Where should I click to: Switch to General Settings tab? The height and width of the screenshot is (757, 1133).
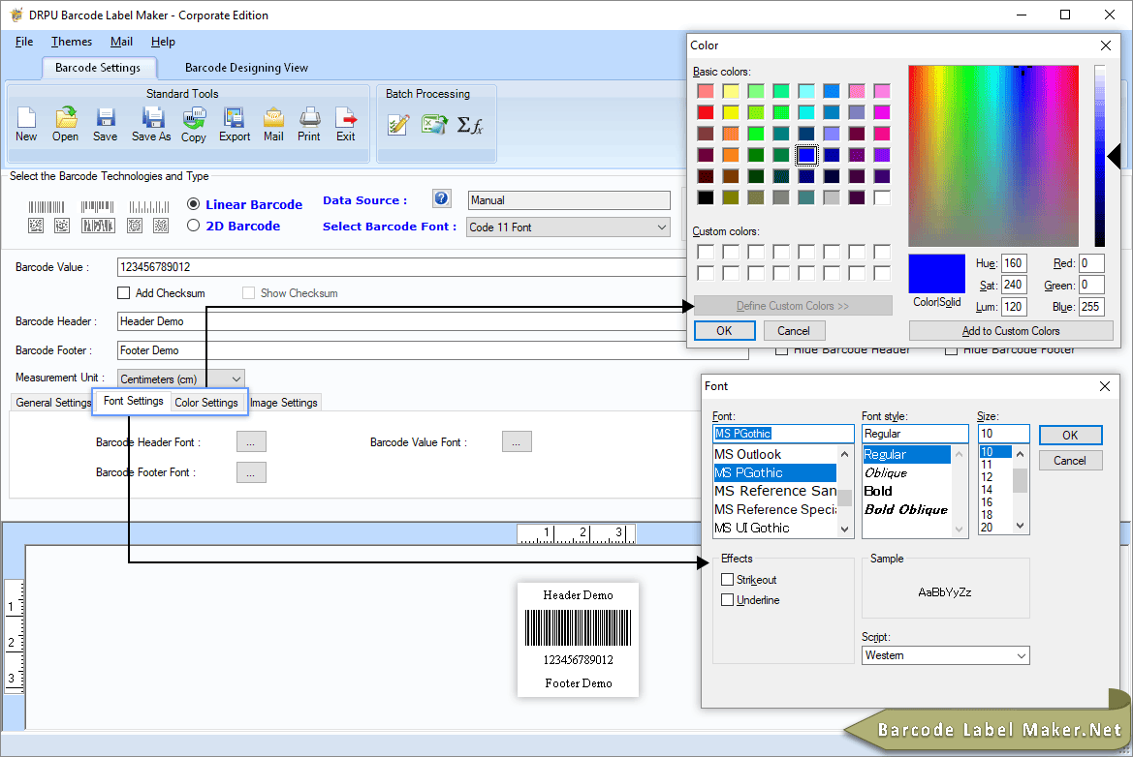click(53, 403)
